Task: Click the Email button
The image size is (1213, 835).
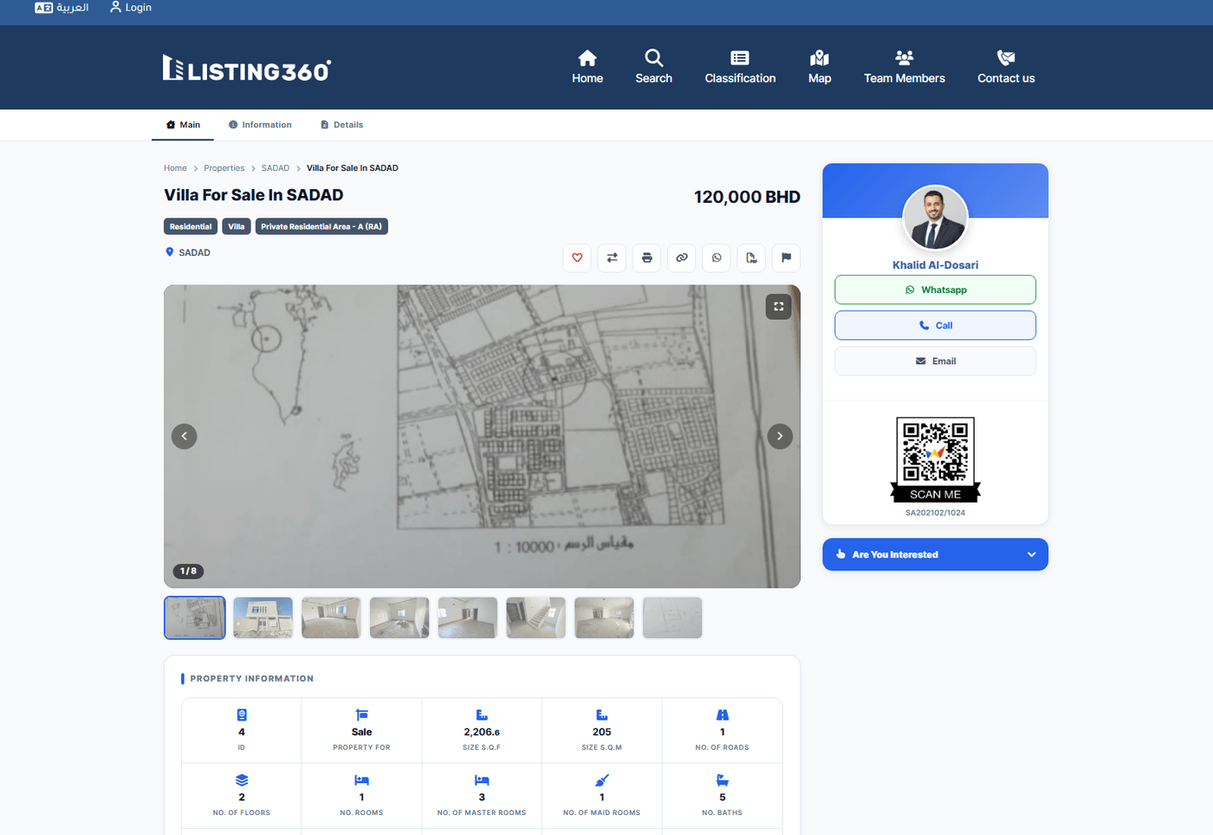Action: [935, 361]
